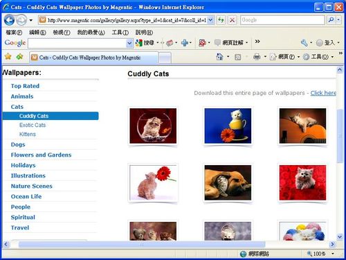Image resolution: width=346 pixels, height=260 pixels.
Task: Click the Refresh page icon
Action: [x=221, y=20]
